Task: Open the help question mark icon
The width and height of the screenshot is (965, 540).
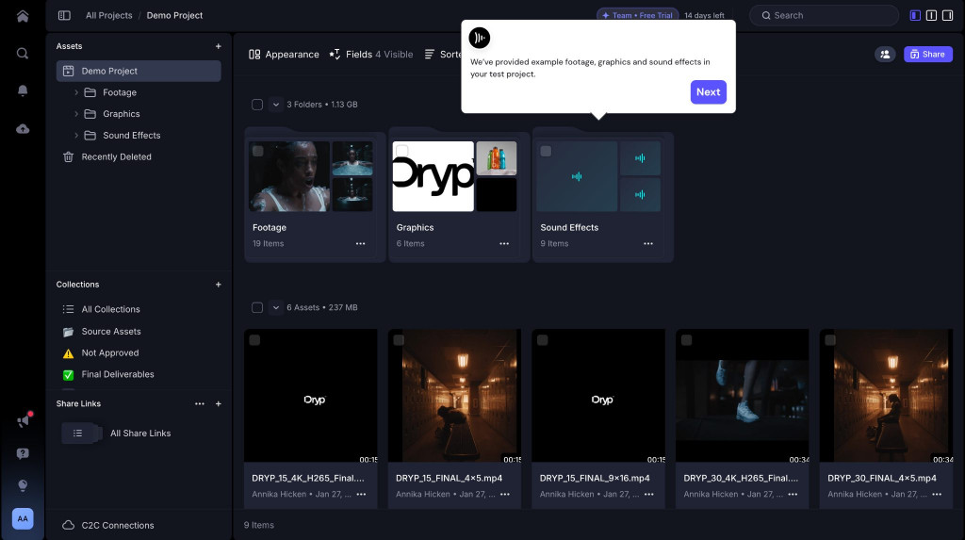Action: (23, 454)
